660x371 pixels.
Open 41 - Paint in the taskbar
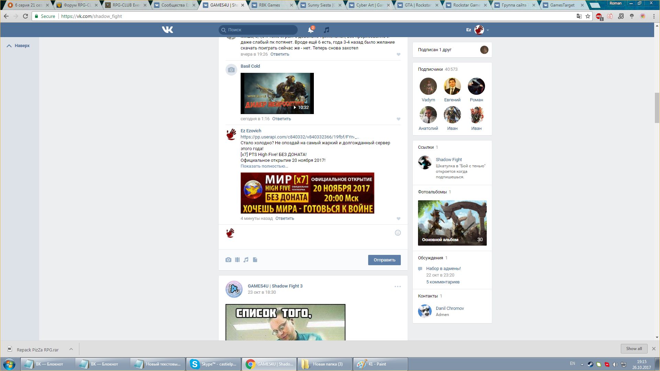click(380, 364)
